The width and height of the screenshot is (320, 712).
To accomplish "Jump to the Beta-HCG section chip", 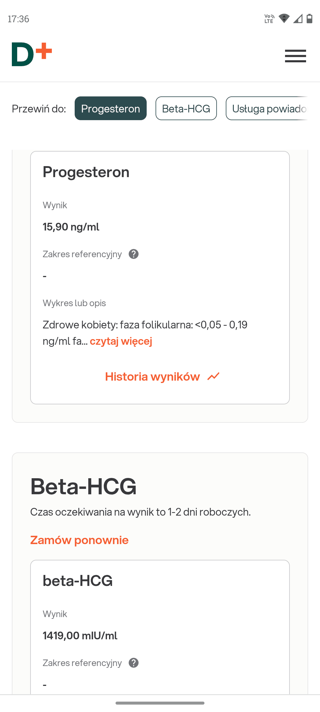I will (x=186, y=108).
